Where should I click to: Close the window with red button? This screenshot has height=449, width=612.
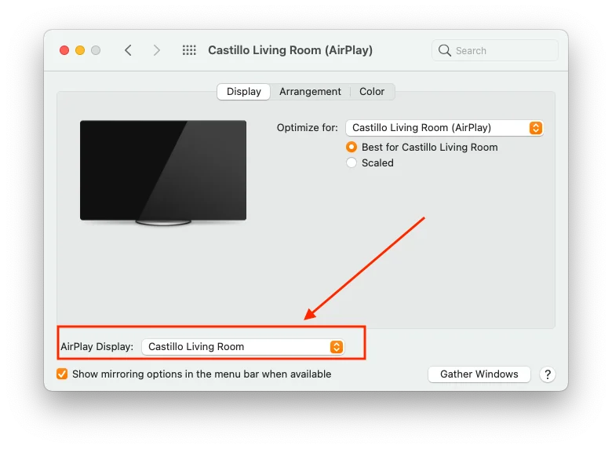pyautogui.click(x=64, y=50)
